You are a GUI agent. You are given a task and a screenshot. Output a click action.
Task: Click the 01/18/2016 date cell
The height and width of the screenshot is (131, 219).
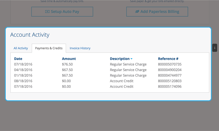(23, 75)
